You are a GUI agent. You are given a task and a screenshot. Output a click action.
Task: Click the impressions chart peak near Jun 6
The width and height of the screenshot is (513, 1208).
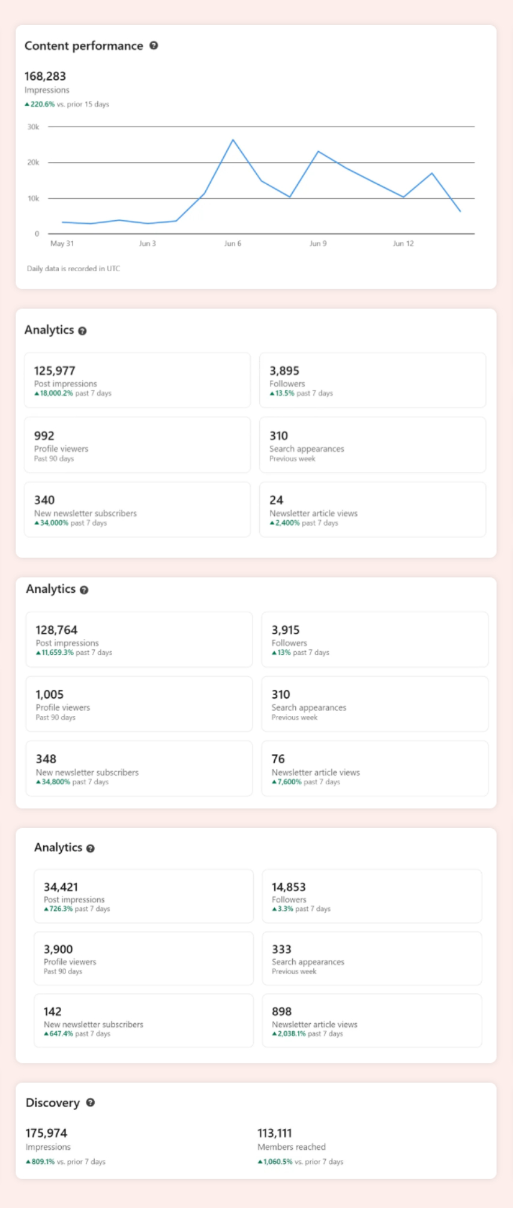(x=233, y=140)
